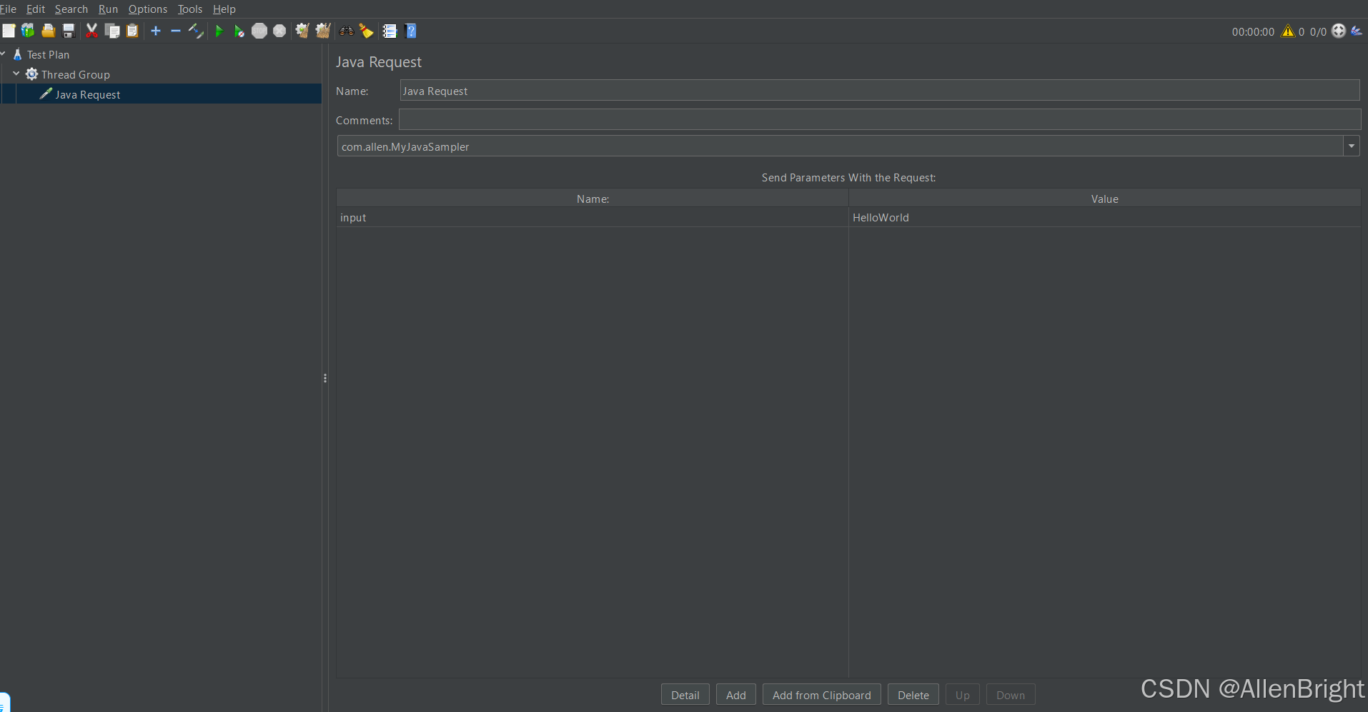Viewport: 1368px width, 712px height.
Task: Start test with no pauses
Action: pyautogui.click(x=239, y=31)
